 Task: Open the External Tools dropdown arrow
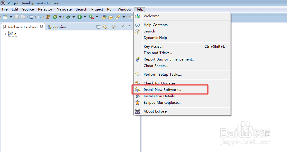point(97,17)
